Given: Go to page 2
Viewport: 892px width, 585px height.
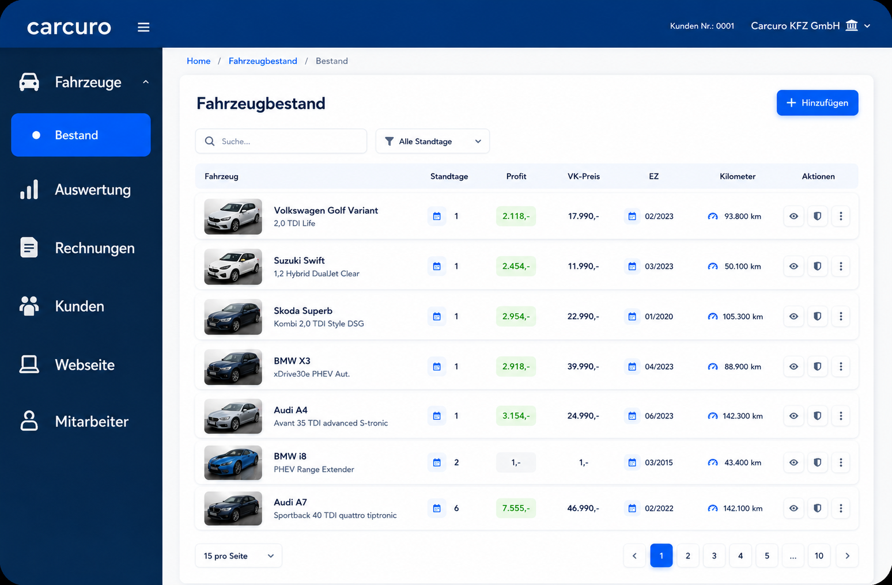Looking at the screenshot, I should (x=687, y=556).
